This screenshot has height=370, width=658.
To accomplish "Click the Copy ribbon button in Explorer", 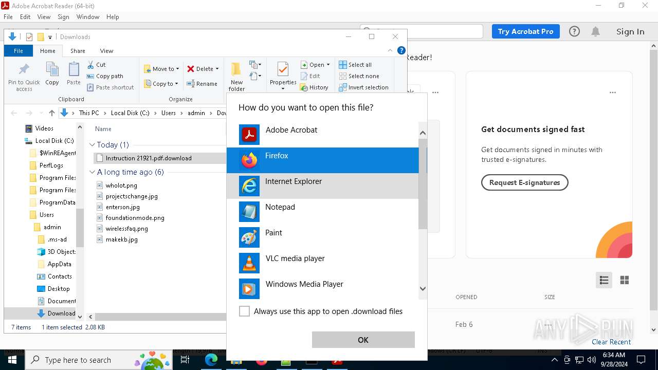I will coord(52,73).
